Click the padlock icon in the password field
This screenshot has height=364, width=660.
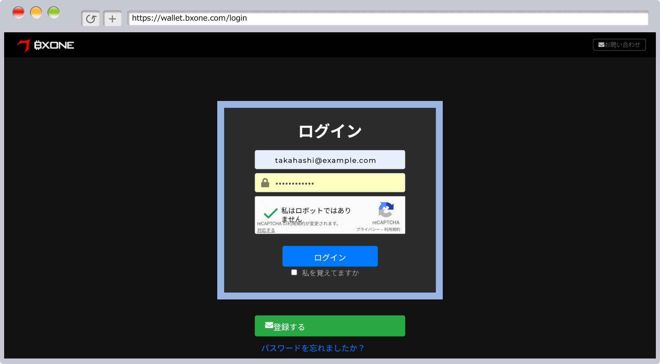[265, 182]
